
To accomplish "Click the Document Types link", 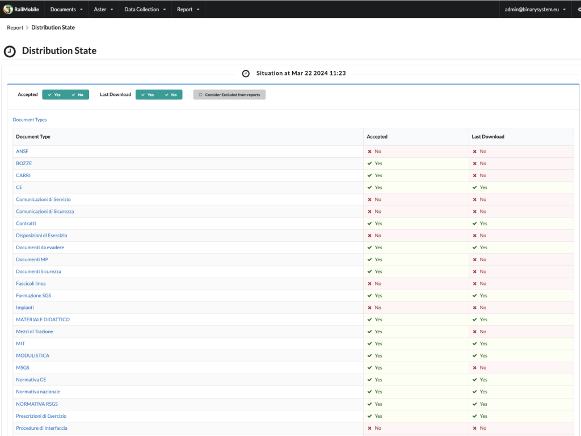I will (x=30, y=120).
